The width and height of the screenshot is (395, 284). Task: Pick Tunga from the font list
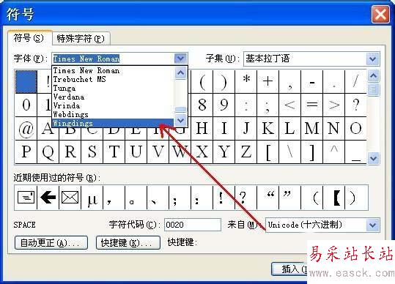(x=113, y=88)
